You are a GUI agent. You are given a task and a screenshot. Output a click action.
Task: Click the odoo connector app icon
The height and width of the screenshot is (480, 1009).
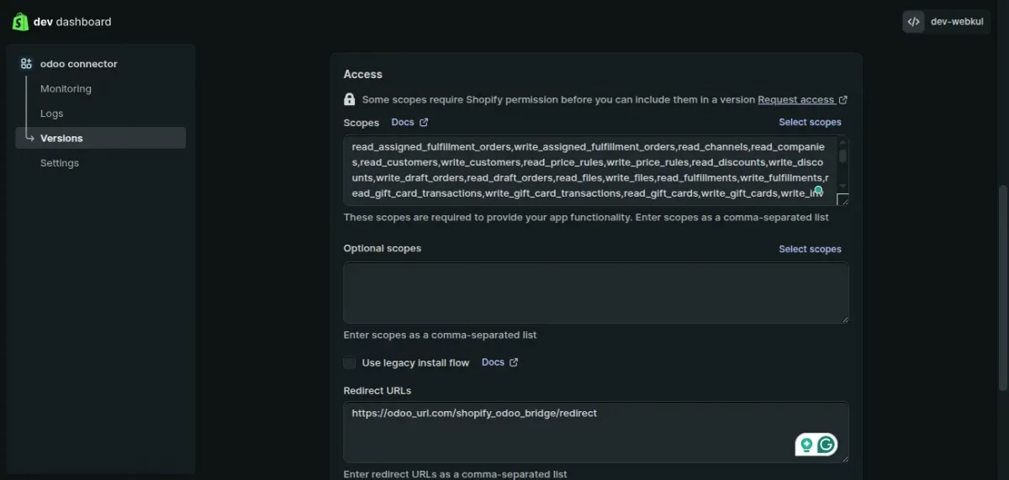[x=26, y=64]
